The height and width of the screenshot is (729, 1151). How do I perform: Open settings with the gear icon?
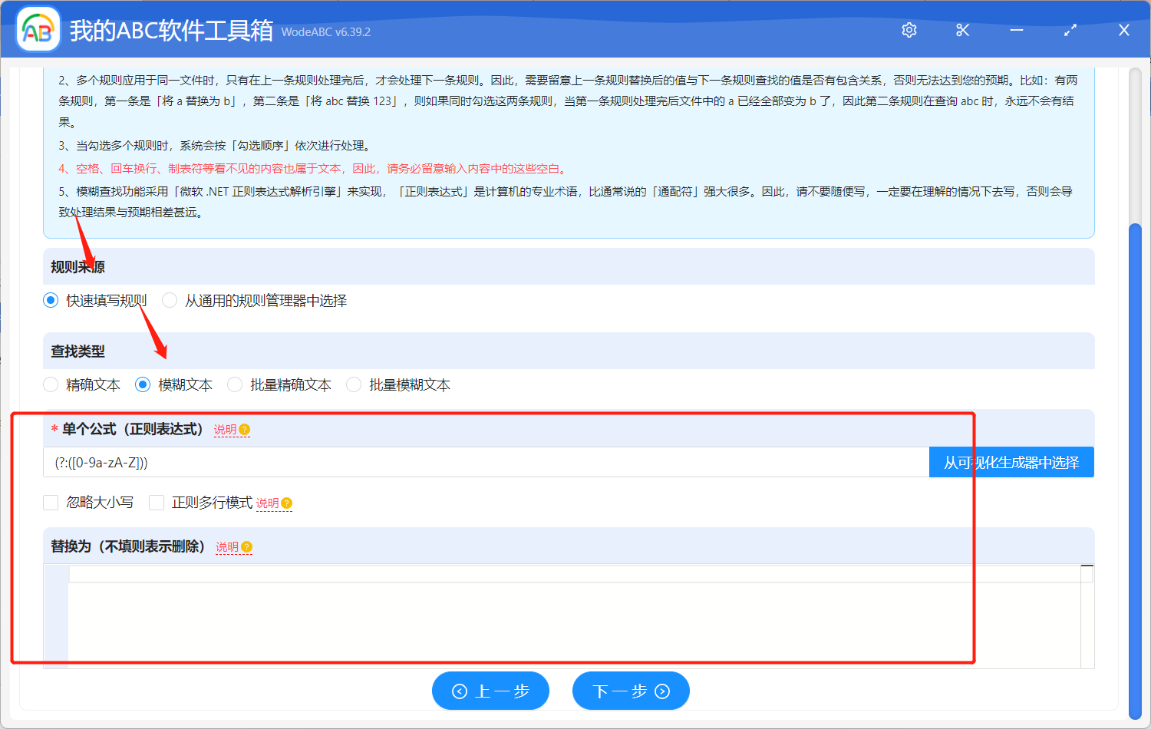pyautogui.click(x=909, y=30)
